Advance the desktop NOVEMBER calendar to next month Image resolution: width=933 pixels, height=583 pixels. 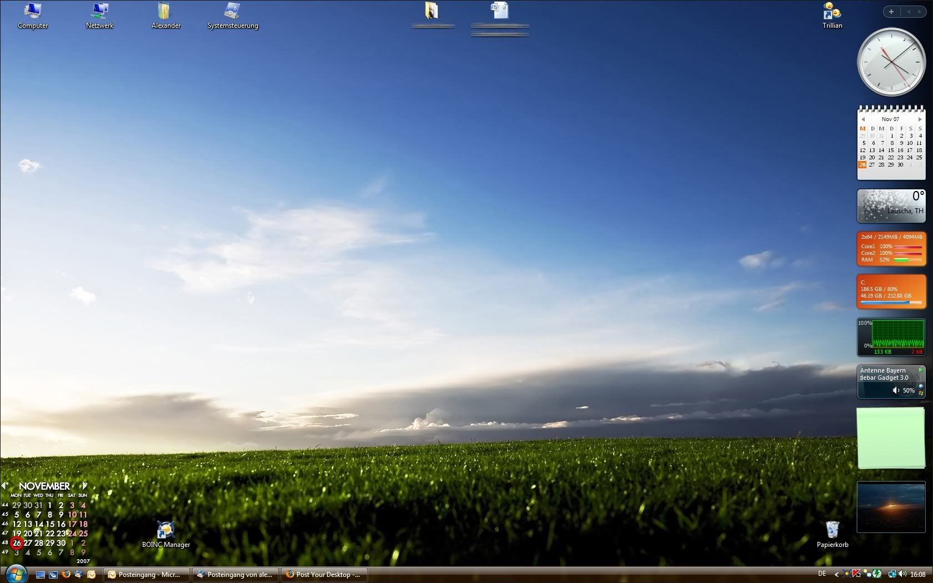[84, 486]
